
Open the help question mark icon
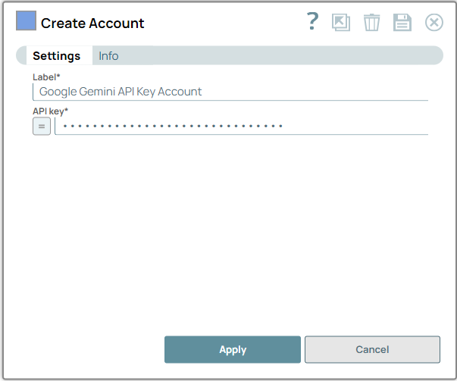(x=313, y=21)
